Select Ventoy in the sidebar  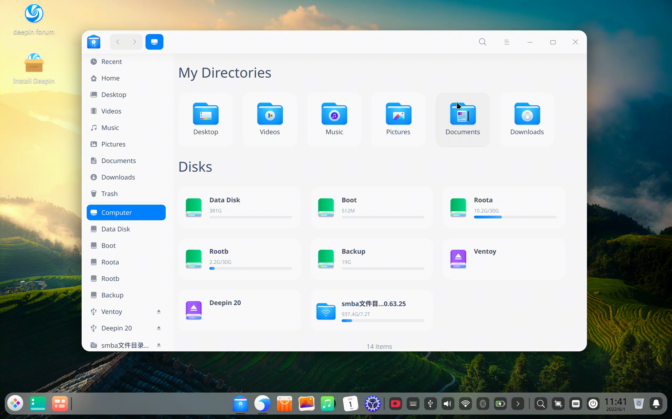tap(126, 311)
